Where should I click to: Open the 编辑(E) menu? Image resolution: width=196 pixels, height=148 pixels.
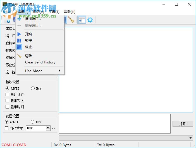[23, 12]
